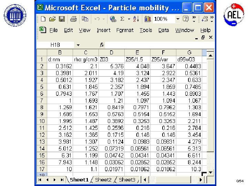The width and height of the screenshot is (248, 186).
Task: Click the Select All corner box
Action: coord(42,52)
